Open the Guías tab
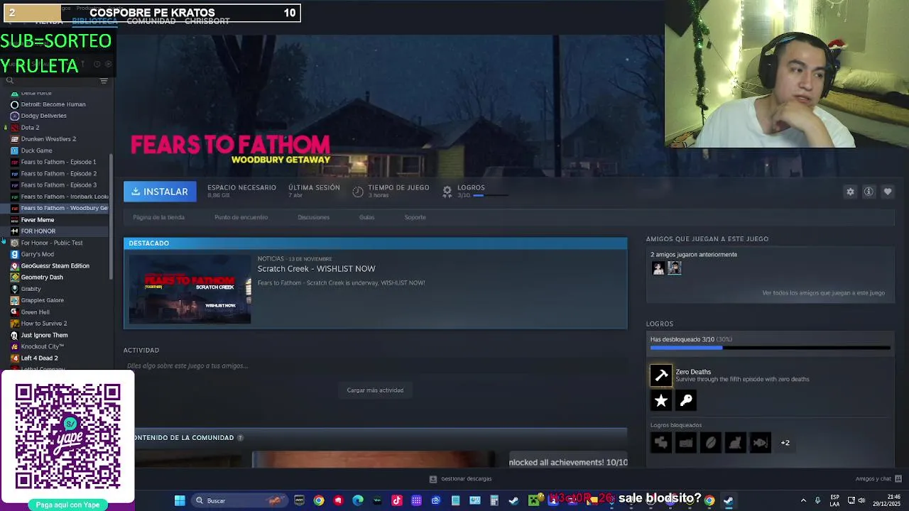Image resolution: width=909 pixels, height=511 pixels. (366, 217)
